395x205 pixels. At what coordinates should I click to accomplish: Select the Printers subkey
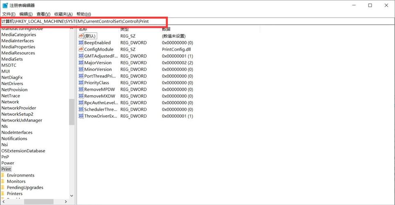point(15,194)
